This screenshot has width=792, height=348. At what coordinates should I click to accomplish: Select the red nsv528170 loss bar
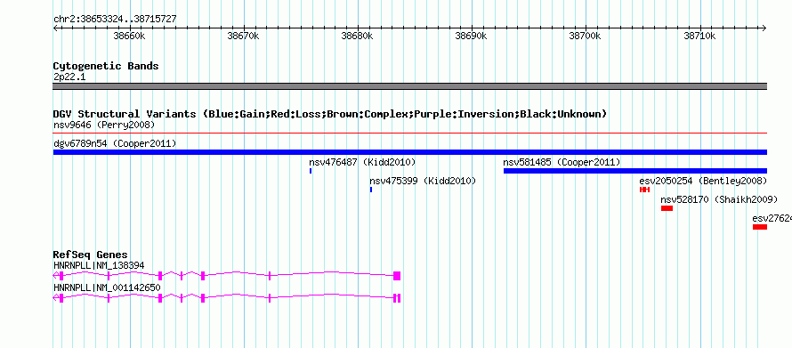click(x=667, y=208)
